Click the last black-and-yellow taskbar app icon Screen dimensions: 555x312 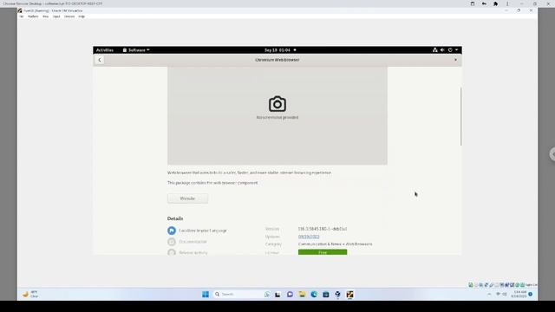tap(350, 295)
